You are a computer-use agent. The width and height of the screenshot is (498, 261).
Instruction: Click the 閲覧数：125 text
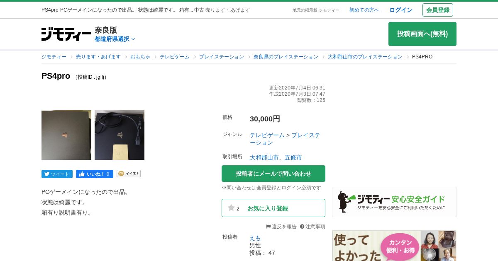[x=311, y=100]
